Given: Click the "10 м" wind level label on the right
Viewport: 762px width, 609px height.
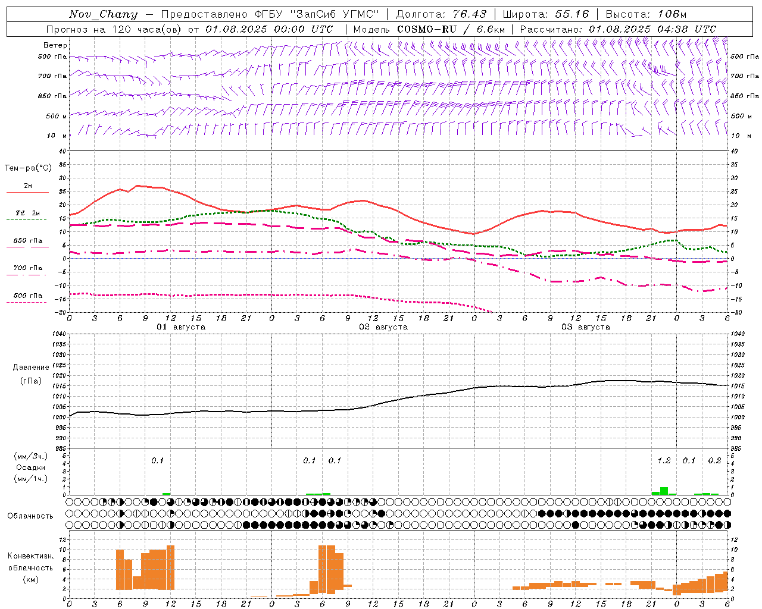Looking at the screenshot, I should point(740,136).
